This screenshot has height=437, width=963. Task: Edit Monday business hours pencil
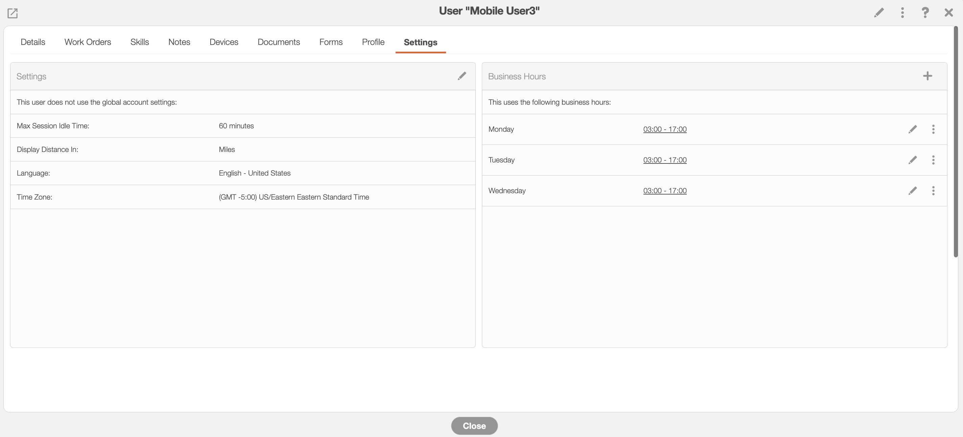(x=912, y=129)
